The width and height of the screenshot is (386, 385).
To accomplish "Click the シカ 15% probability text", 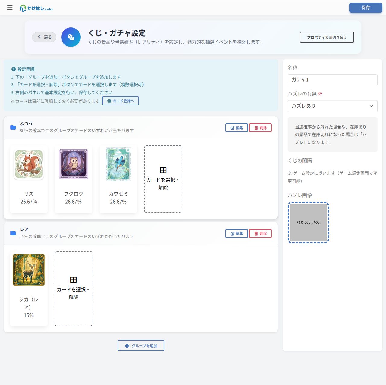I will point(29,315).
